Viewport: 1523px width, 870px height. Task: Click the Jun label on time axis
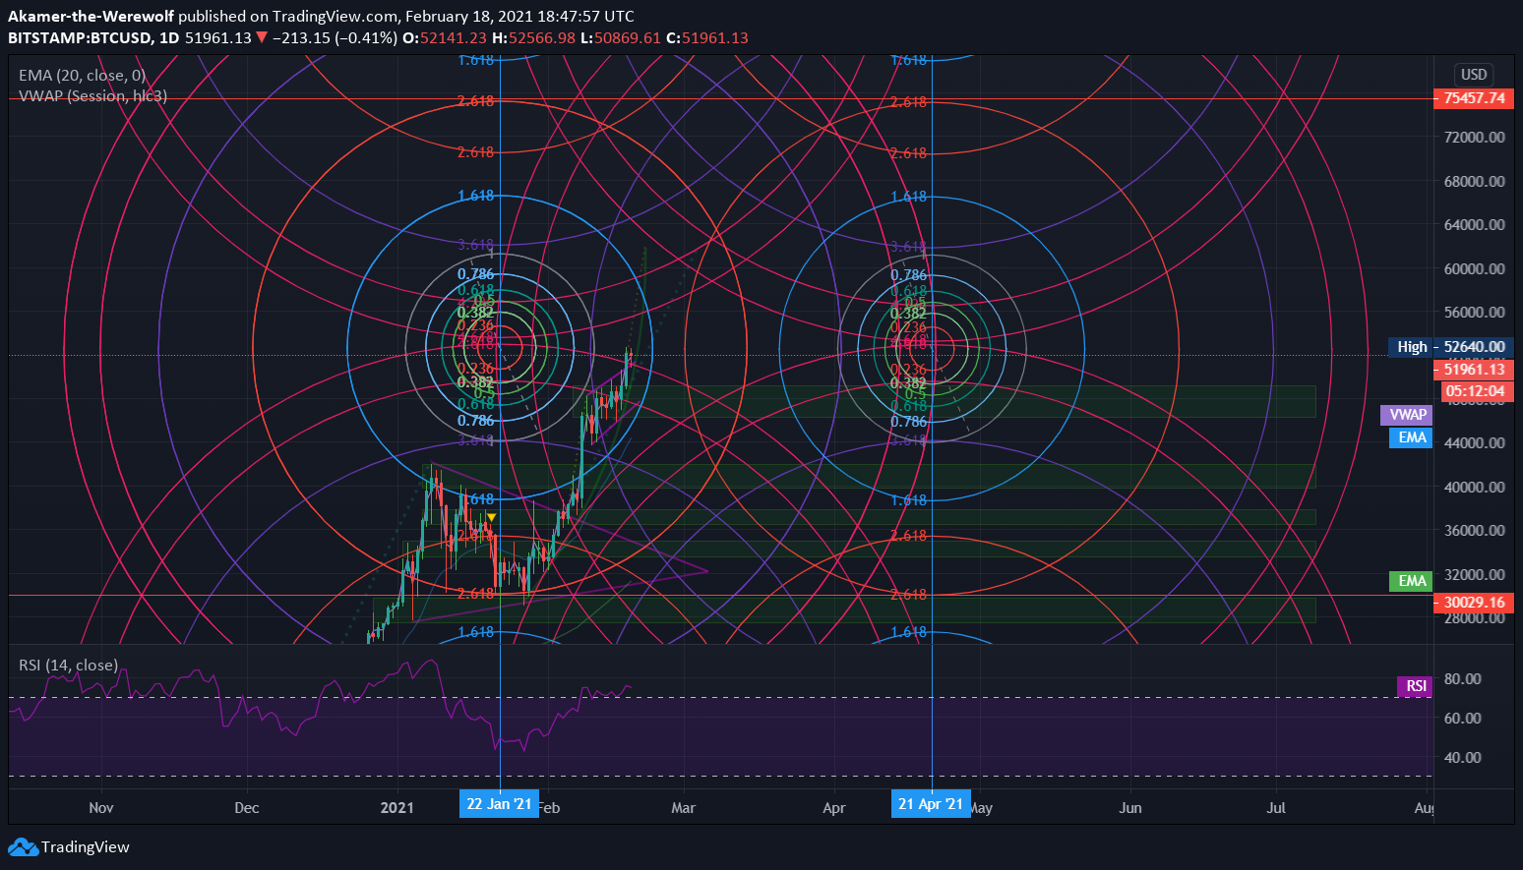coord(1130,808)
